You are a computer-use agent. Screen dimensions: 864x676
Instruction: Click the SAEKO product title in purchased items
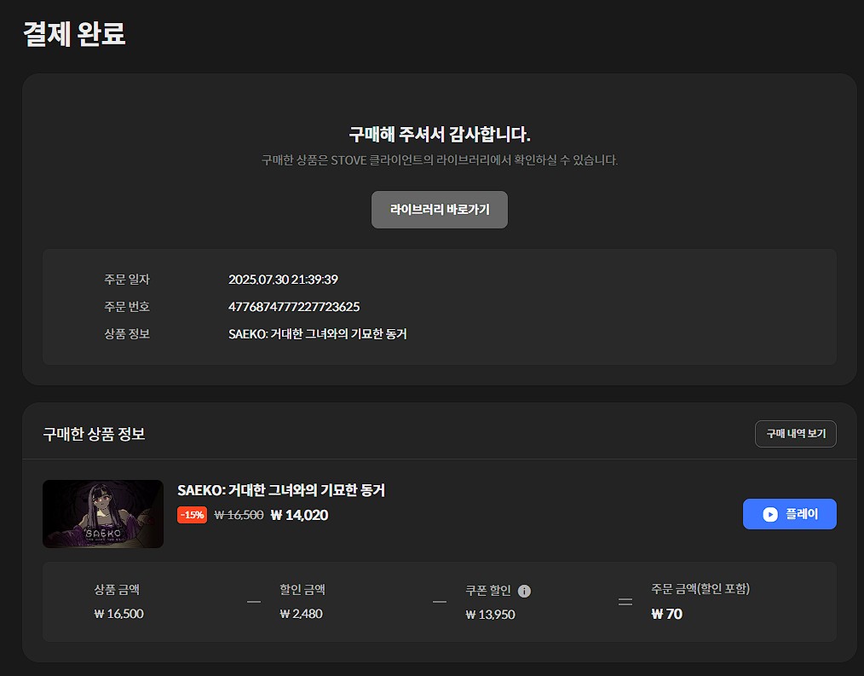click(281, 490)
